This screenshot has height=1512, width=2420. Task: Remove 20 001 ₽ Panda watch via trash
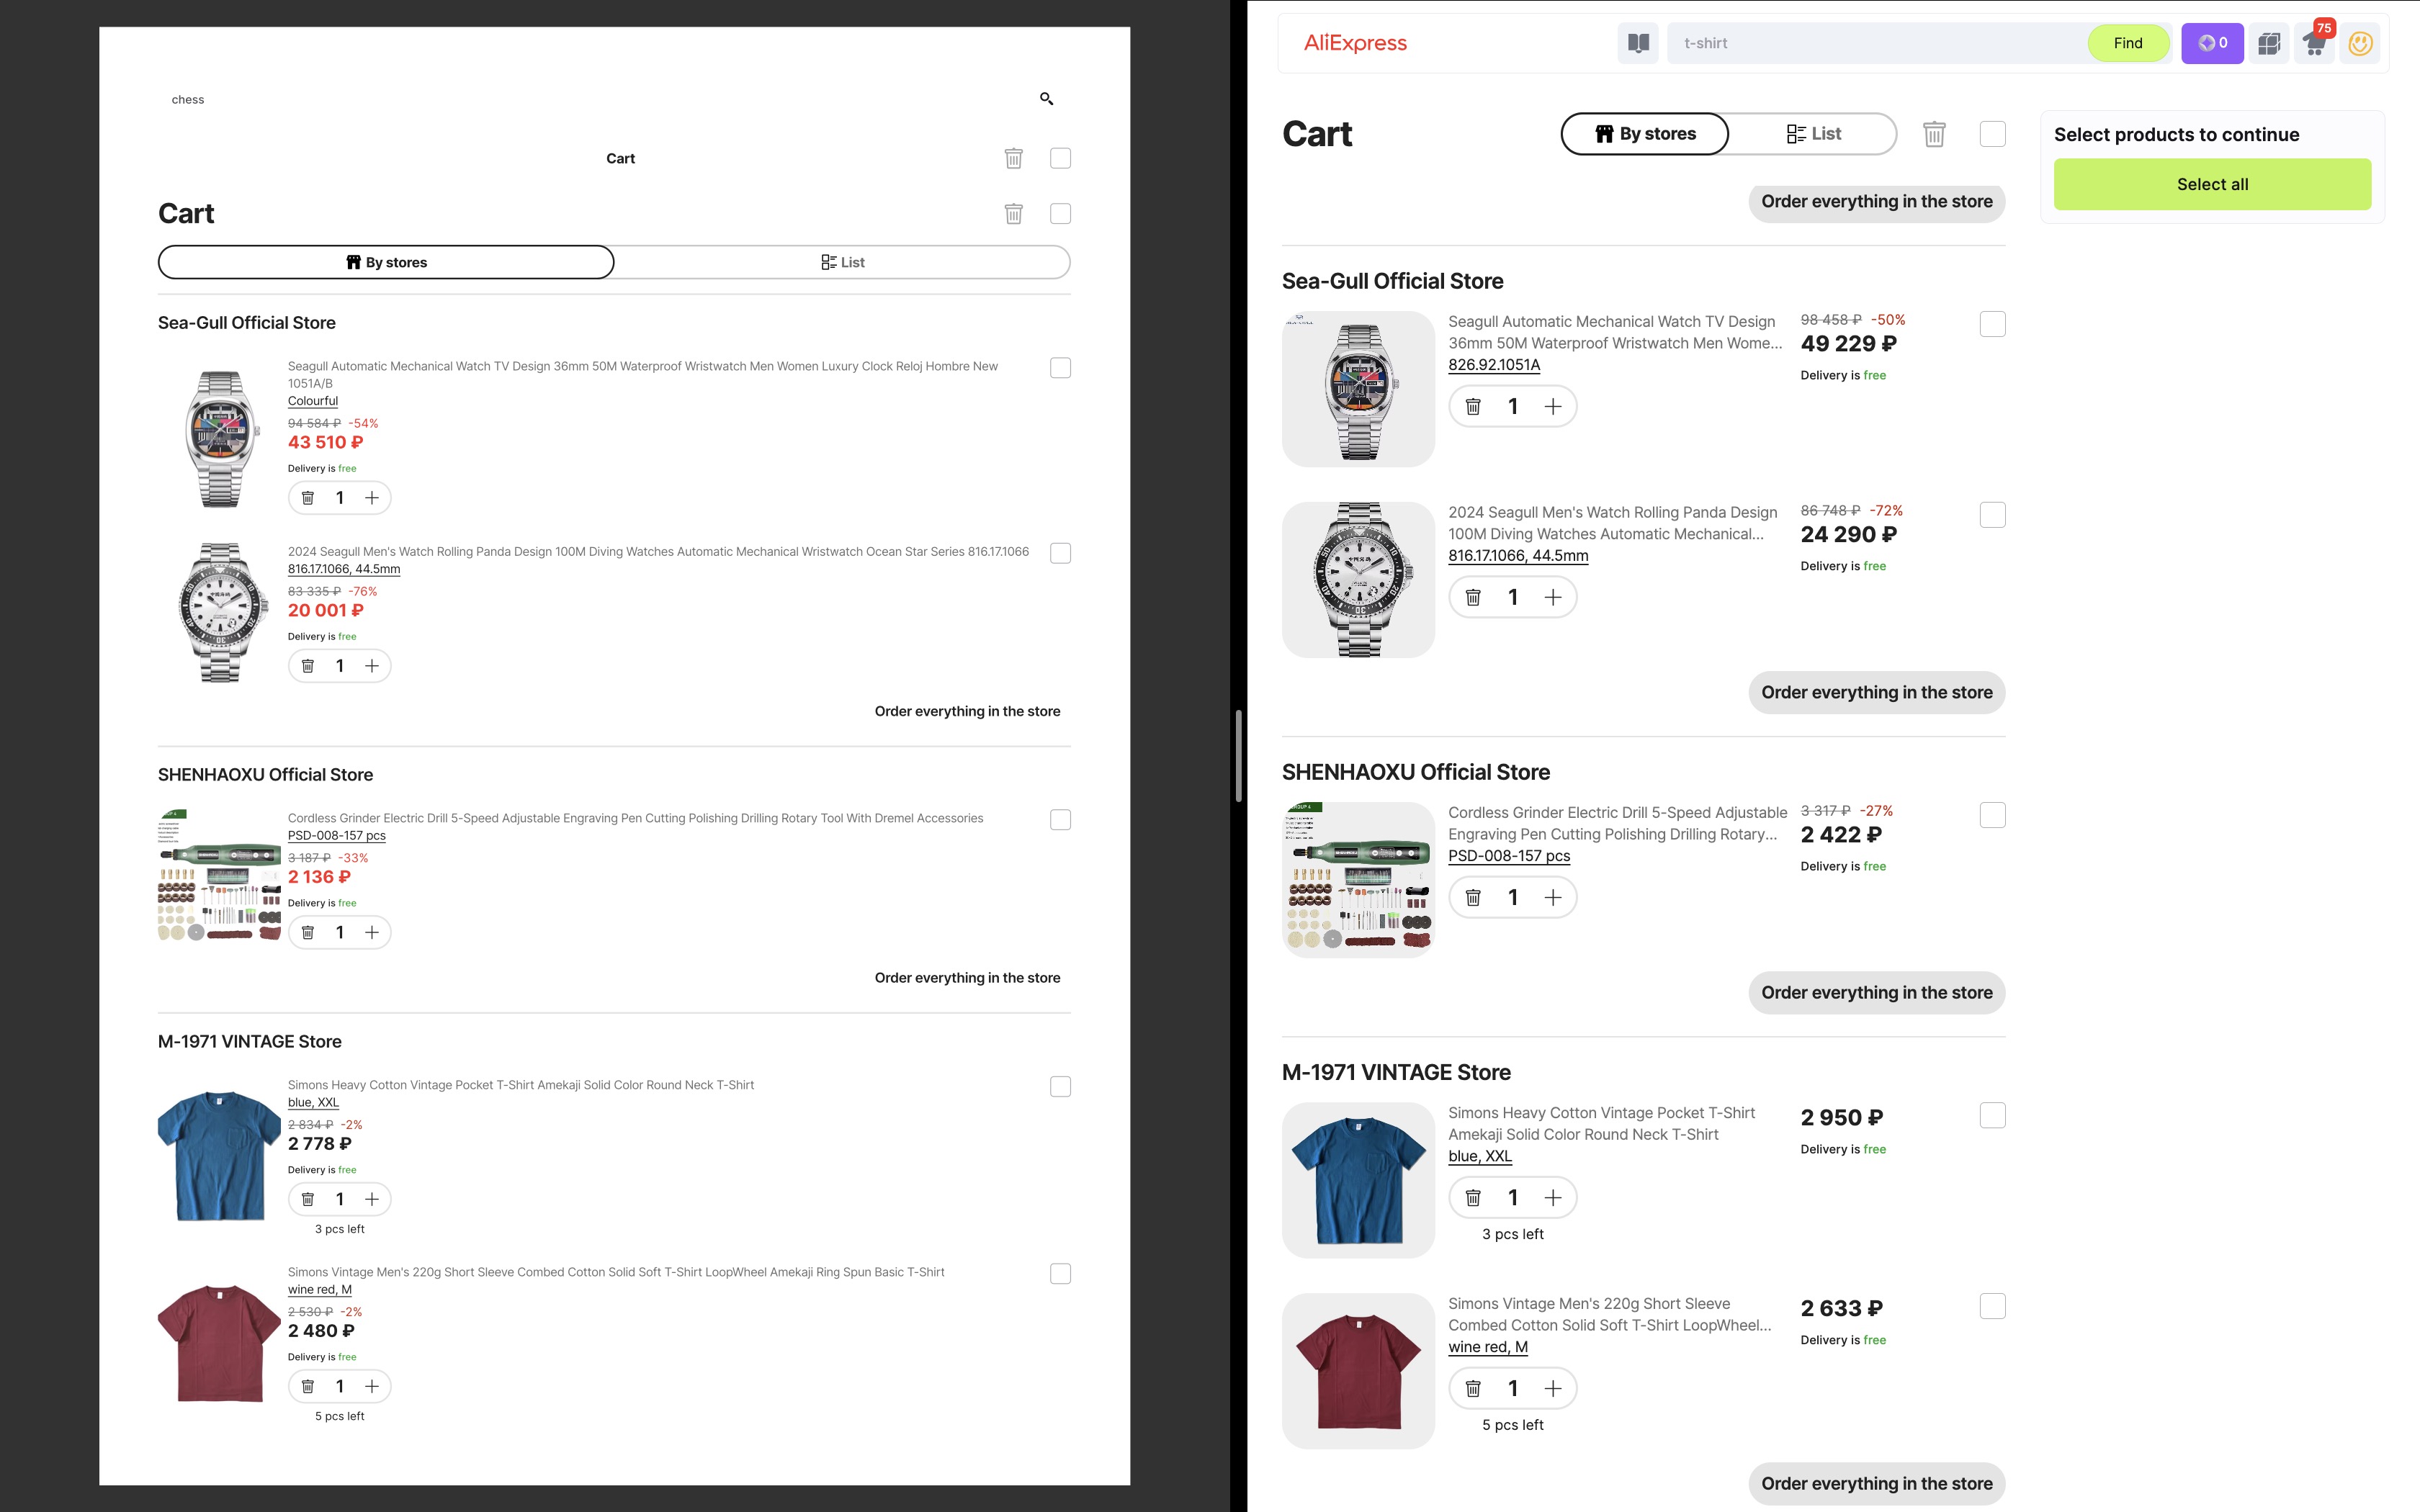coord(308,666)
